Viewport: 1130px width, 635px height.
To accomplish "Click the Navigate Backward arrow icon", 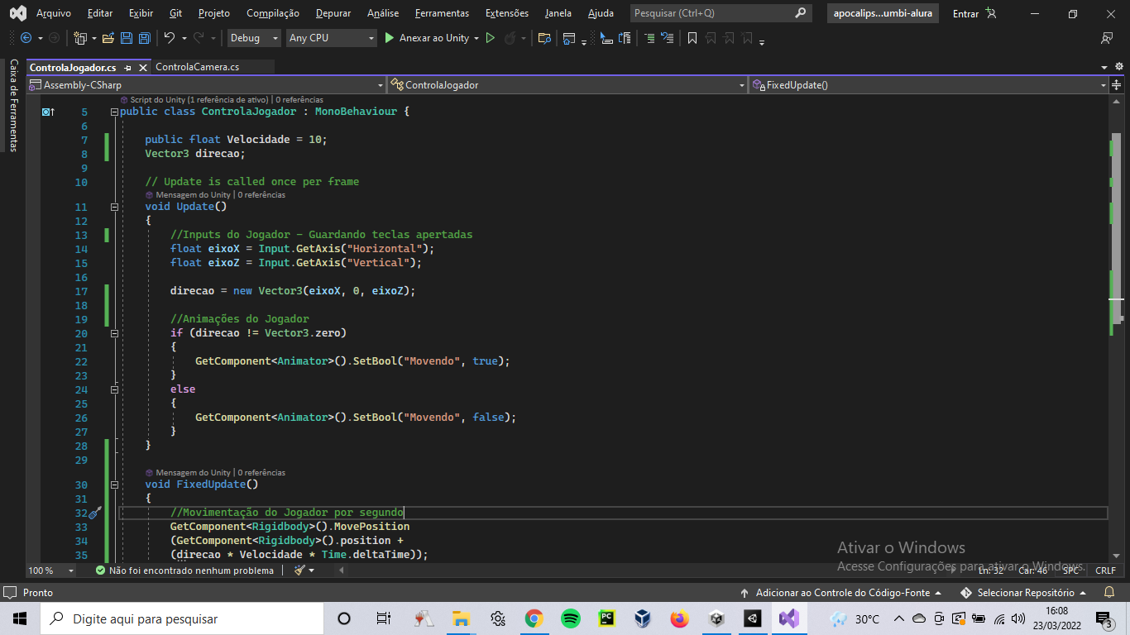I will tap(26, 38).
